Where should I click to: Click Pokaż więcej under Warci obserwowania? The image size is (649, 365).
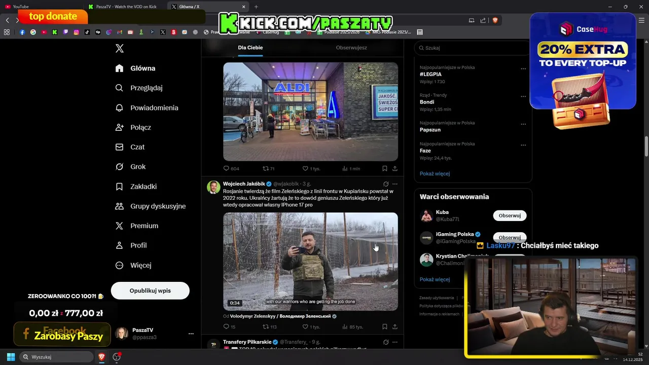pos(435,279)
